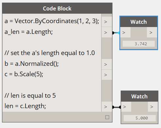
Task: Place cursor in Vector.ByCoordinates(1, 2, 3) line
Action: (52, 21)
